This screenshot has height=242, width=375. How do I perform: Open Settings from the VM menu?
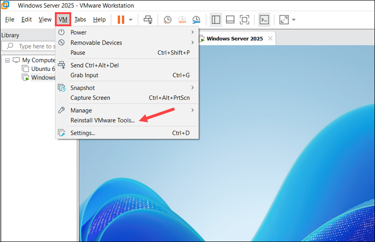point(82,133)
